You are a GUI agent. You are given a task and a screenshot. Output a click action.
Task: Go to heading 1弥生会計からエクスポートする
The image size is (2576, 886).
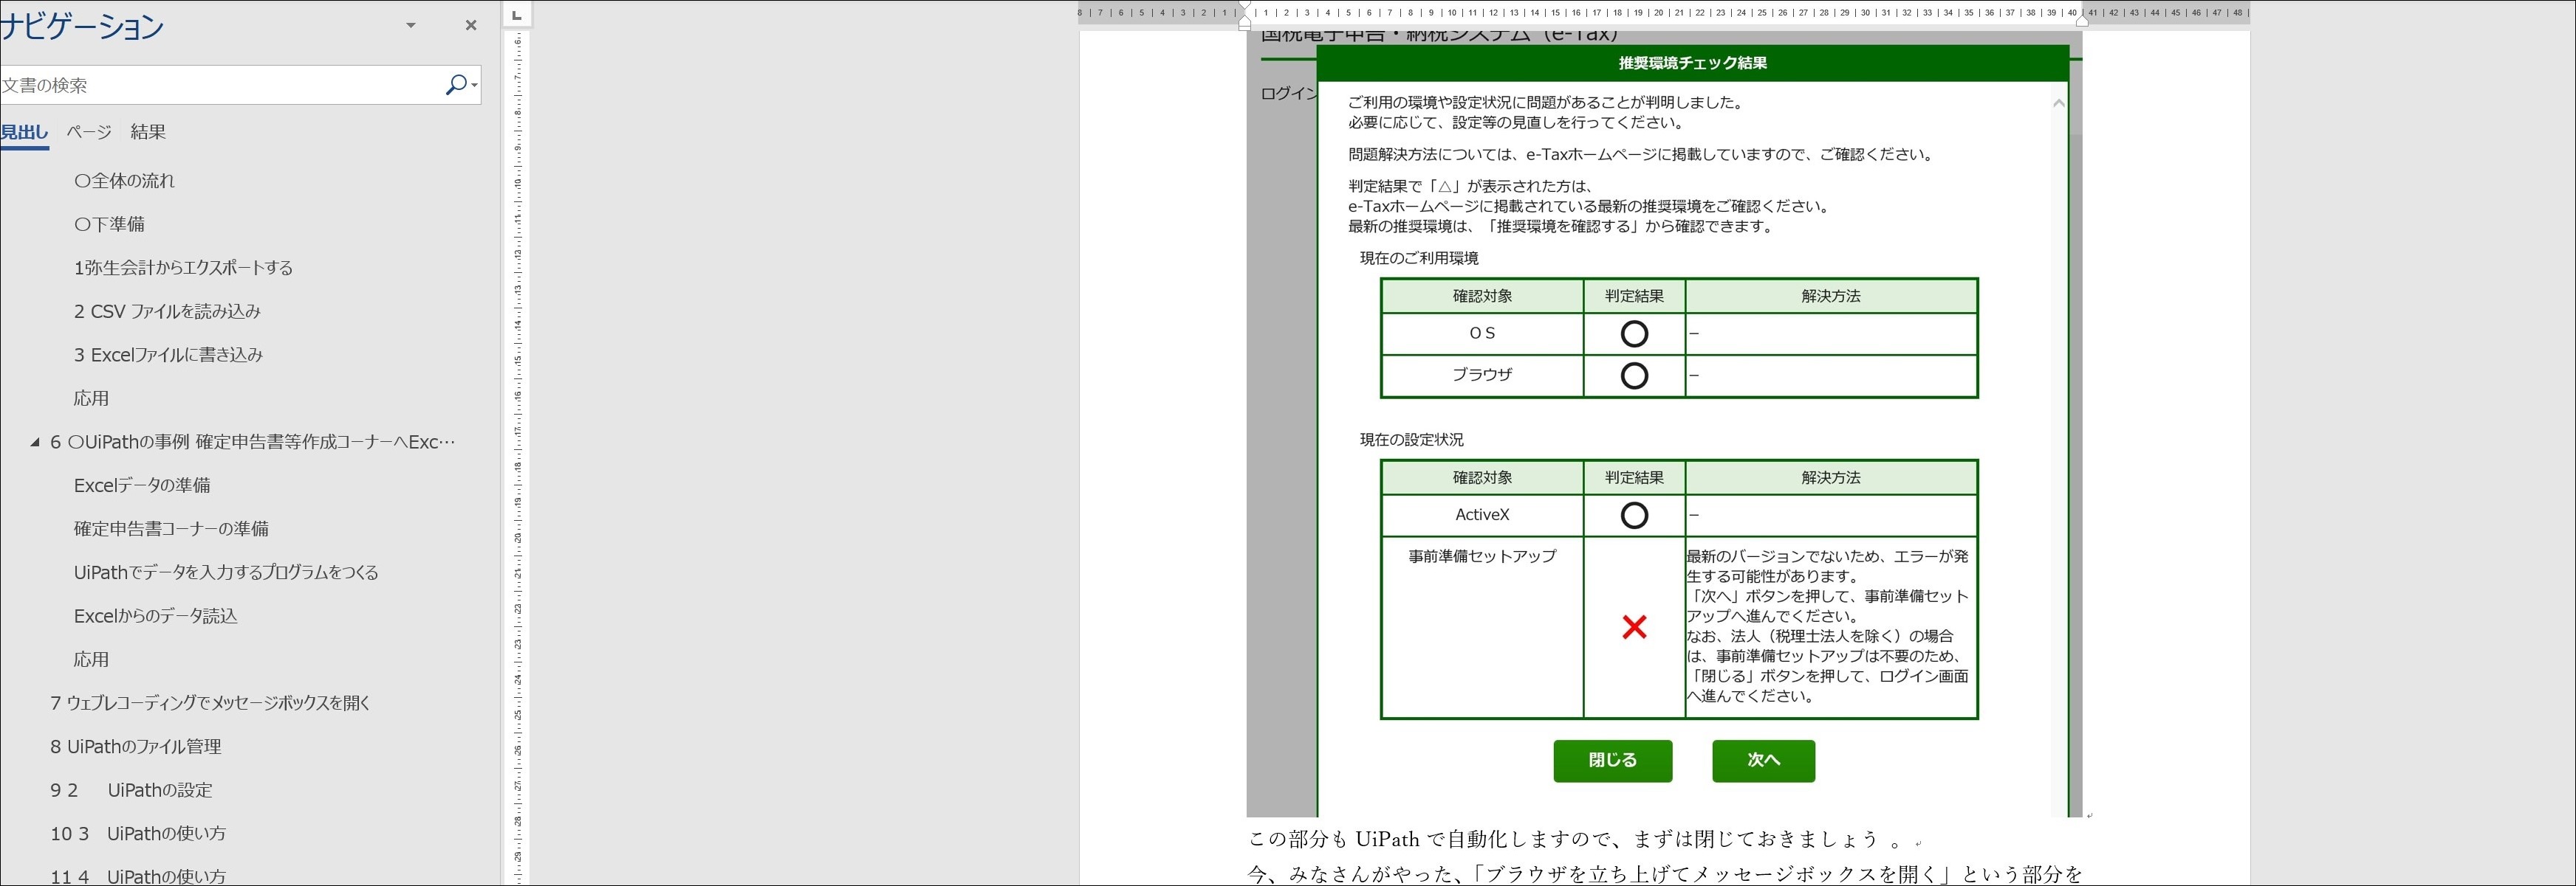pyautogui.click(x=183, y=268)
